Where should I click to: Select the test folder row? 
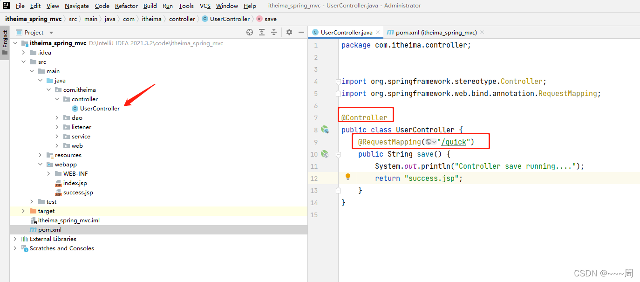tap(158, 201)
